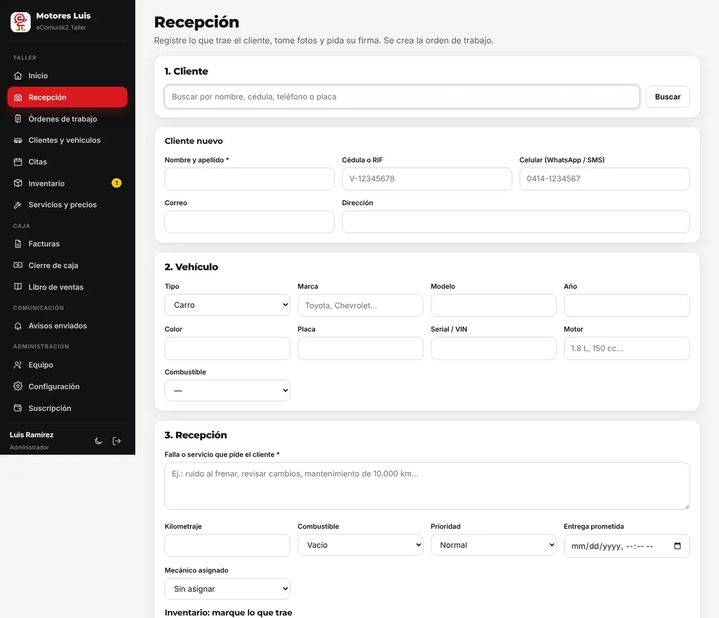Click the Avisos enviados bell icon
719x618 pixels.
pos(18,326)
